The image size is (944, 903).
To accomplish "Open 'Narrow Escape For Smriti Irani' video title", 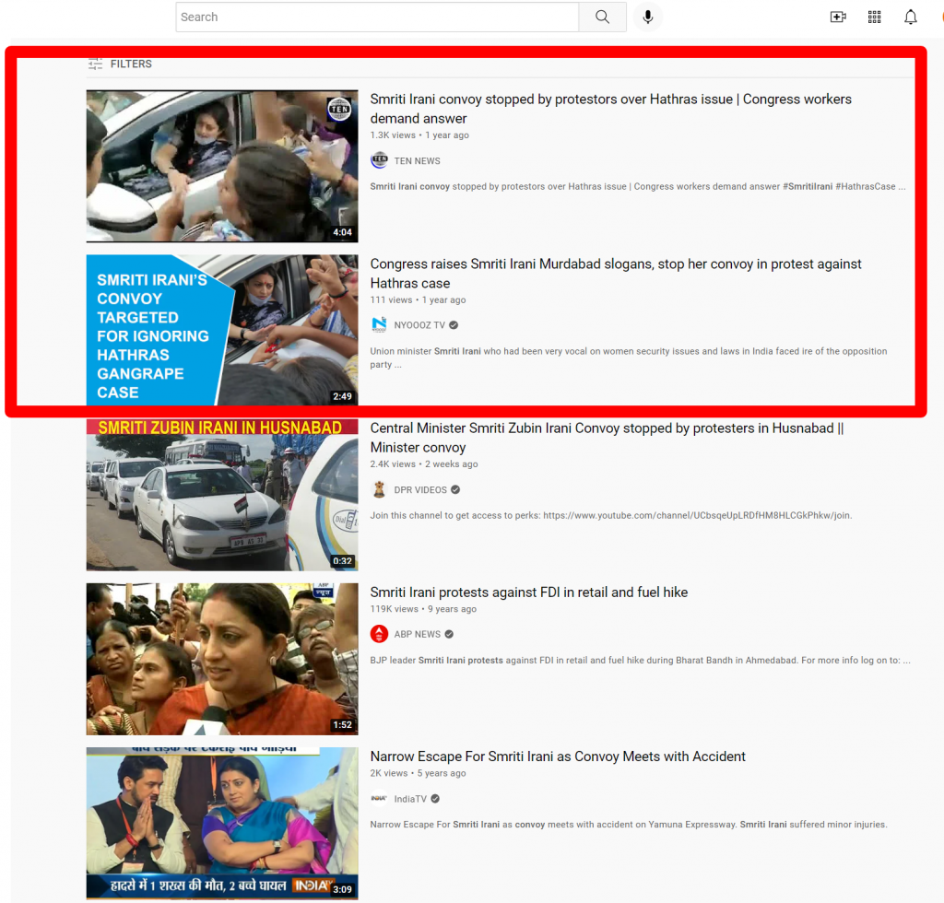I will click(x=558, y=756).
